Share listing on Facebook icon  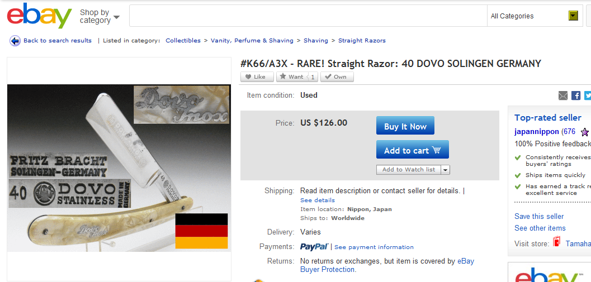[576, 95]
